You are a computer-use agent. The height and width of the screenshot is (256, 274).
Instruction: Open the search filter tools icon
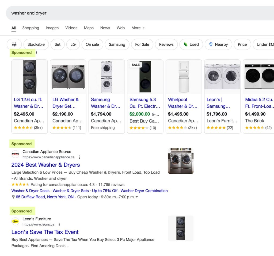[14, 44]
